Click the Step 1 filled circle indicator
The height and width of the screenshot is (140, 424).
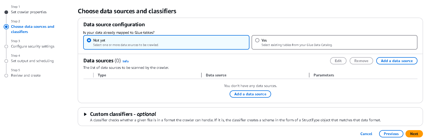click(6, 12)
